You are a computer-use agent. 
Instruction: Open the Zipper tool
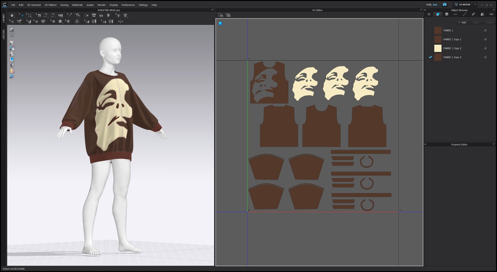[77, 21]
